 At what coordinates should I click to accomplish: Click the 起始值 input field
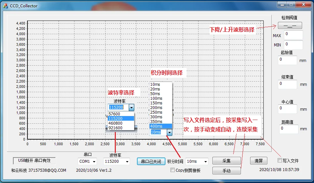[288, 60]
